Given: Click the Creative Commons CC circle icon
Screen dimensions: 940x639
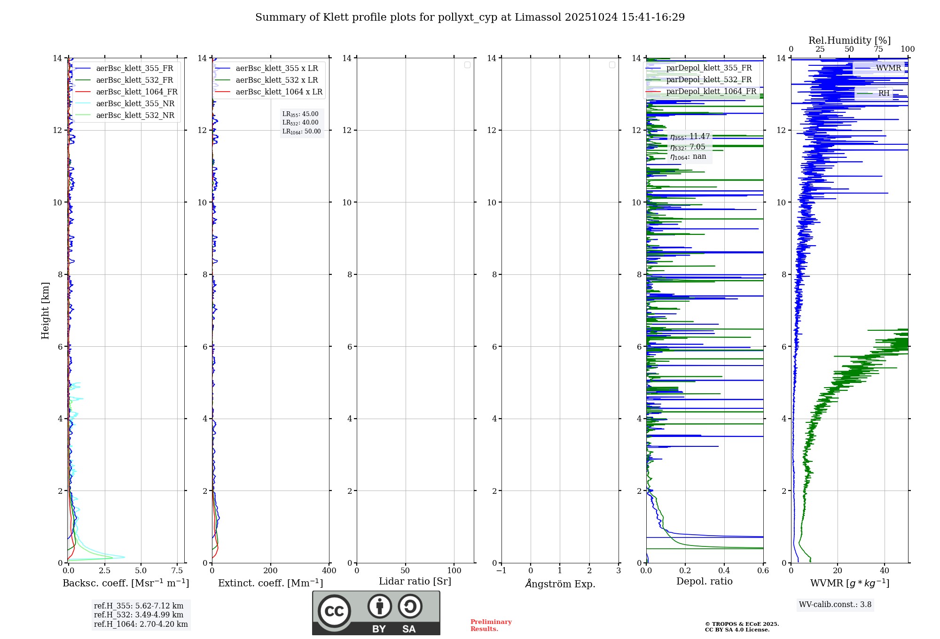Looking at the screenshot, I should (334, 611).
